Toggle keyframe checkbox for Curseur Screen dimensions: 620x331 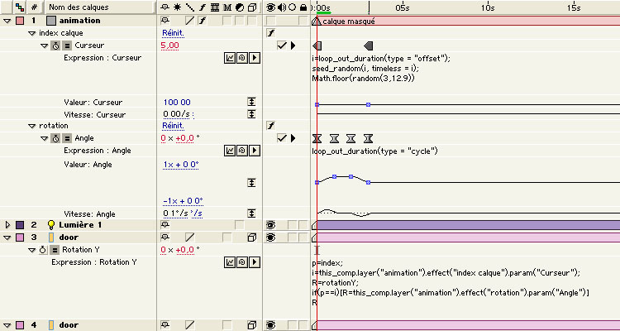coord(282,46)
